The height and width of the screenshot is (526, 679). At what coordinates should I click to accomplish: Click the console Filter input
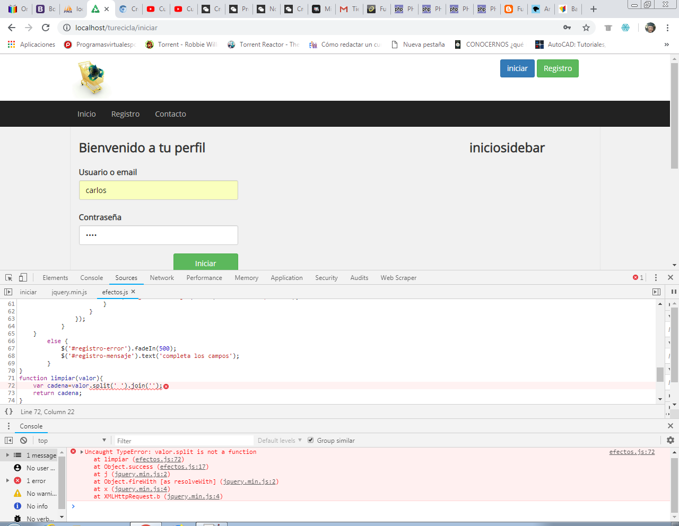[x=183, y=441]
